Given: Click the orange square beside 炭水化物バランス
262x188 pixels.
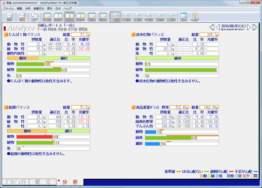Looking at the screenshot, I should (133, 35).
